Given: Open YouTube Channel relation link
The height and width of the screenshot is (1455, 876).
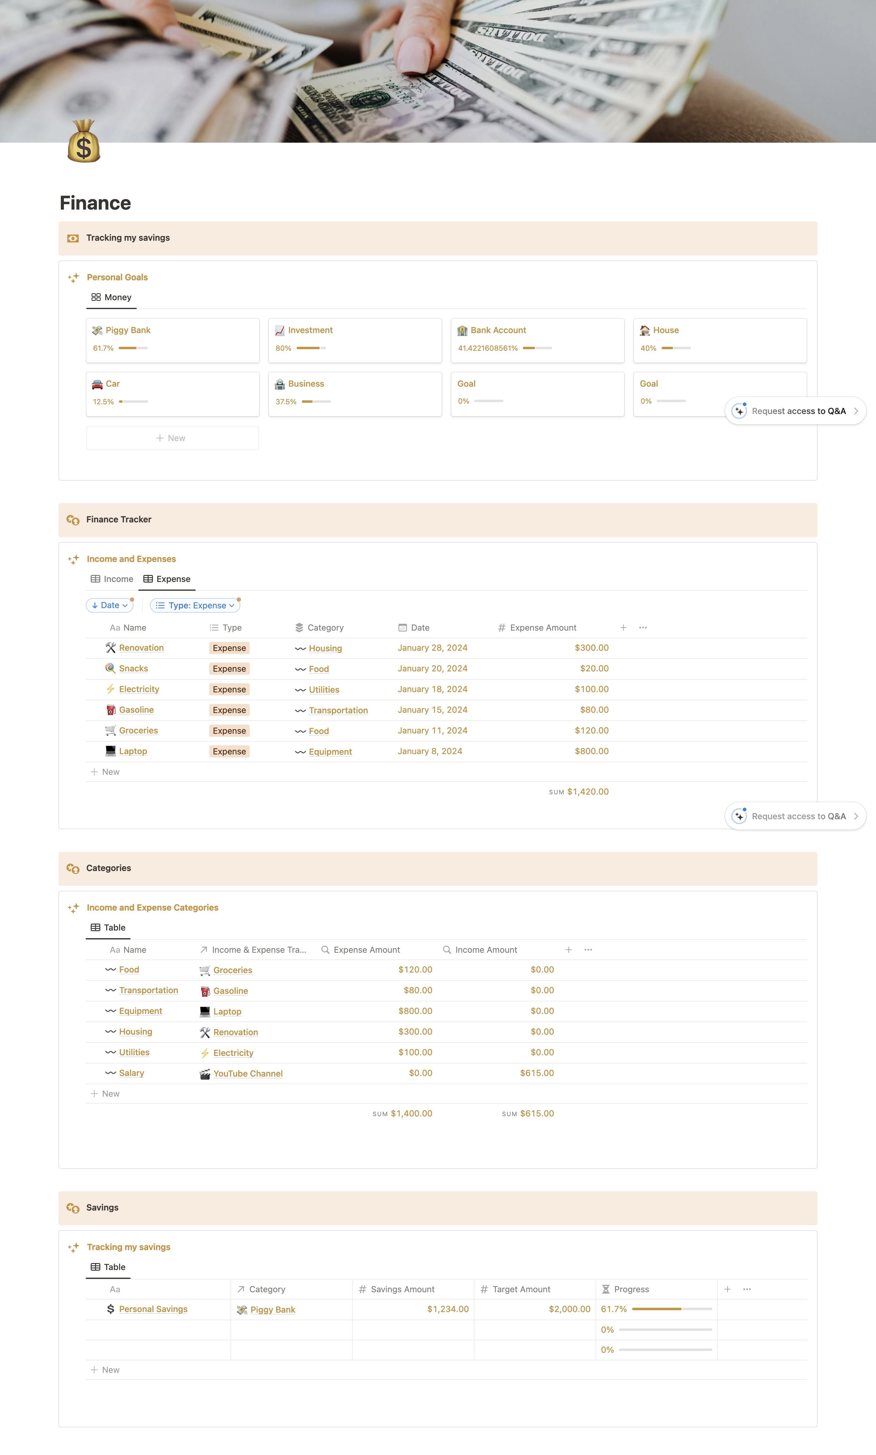Looking at the screenshot, I should [x=248, y=1074].
